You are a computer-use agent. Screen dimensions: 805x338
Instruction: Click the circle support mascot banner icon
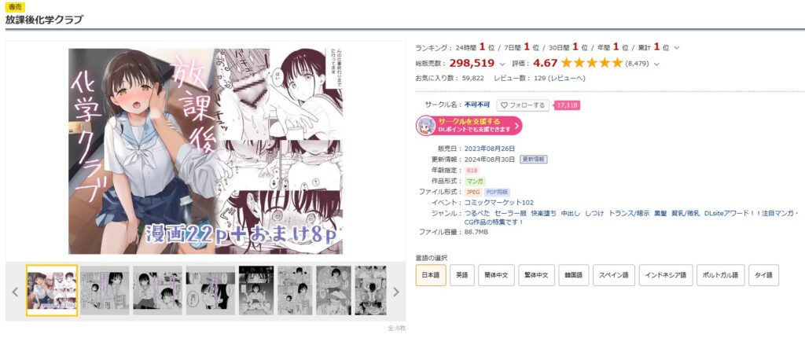point(425,126)
